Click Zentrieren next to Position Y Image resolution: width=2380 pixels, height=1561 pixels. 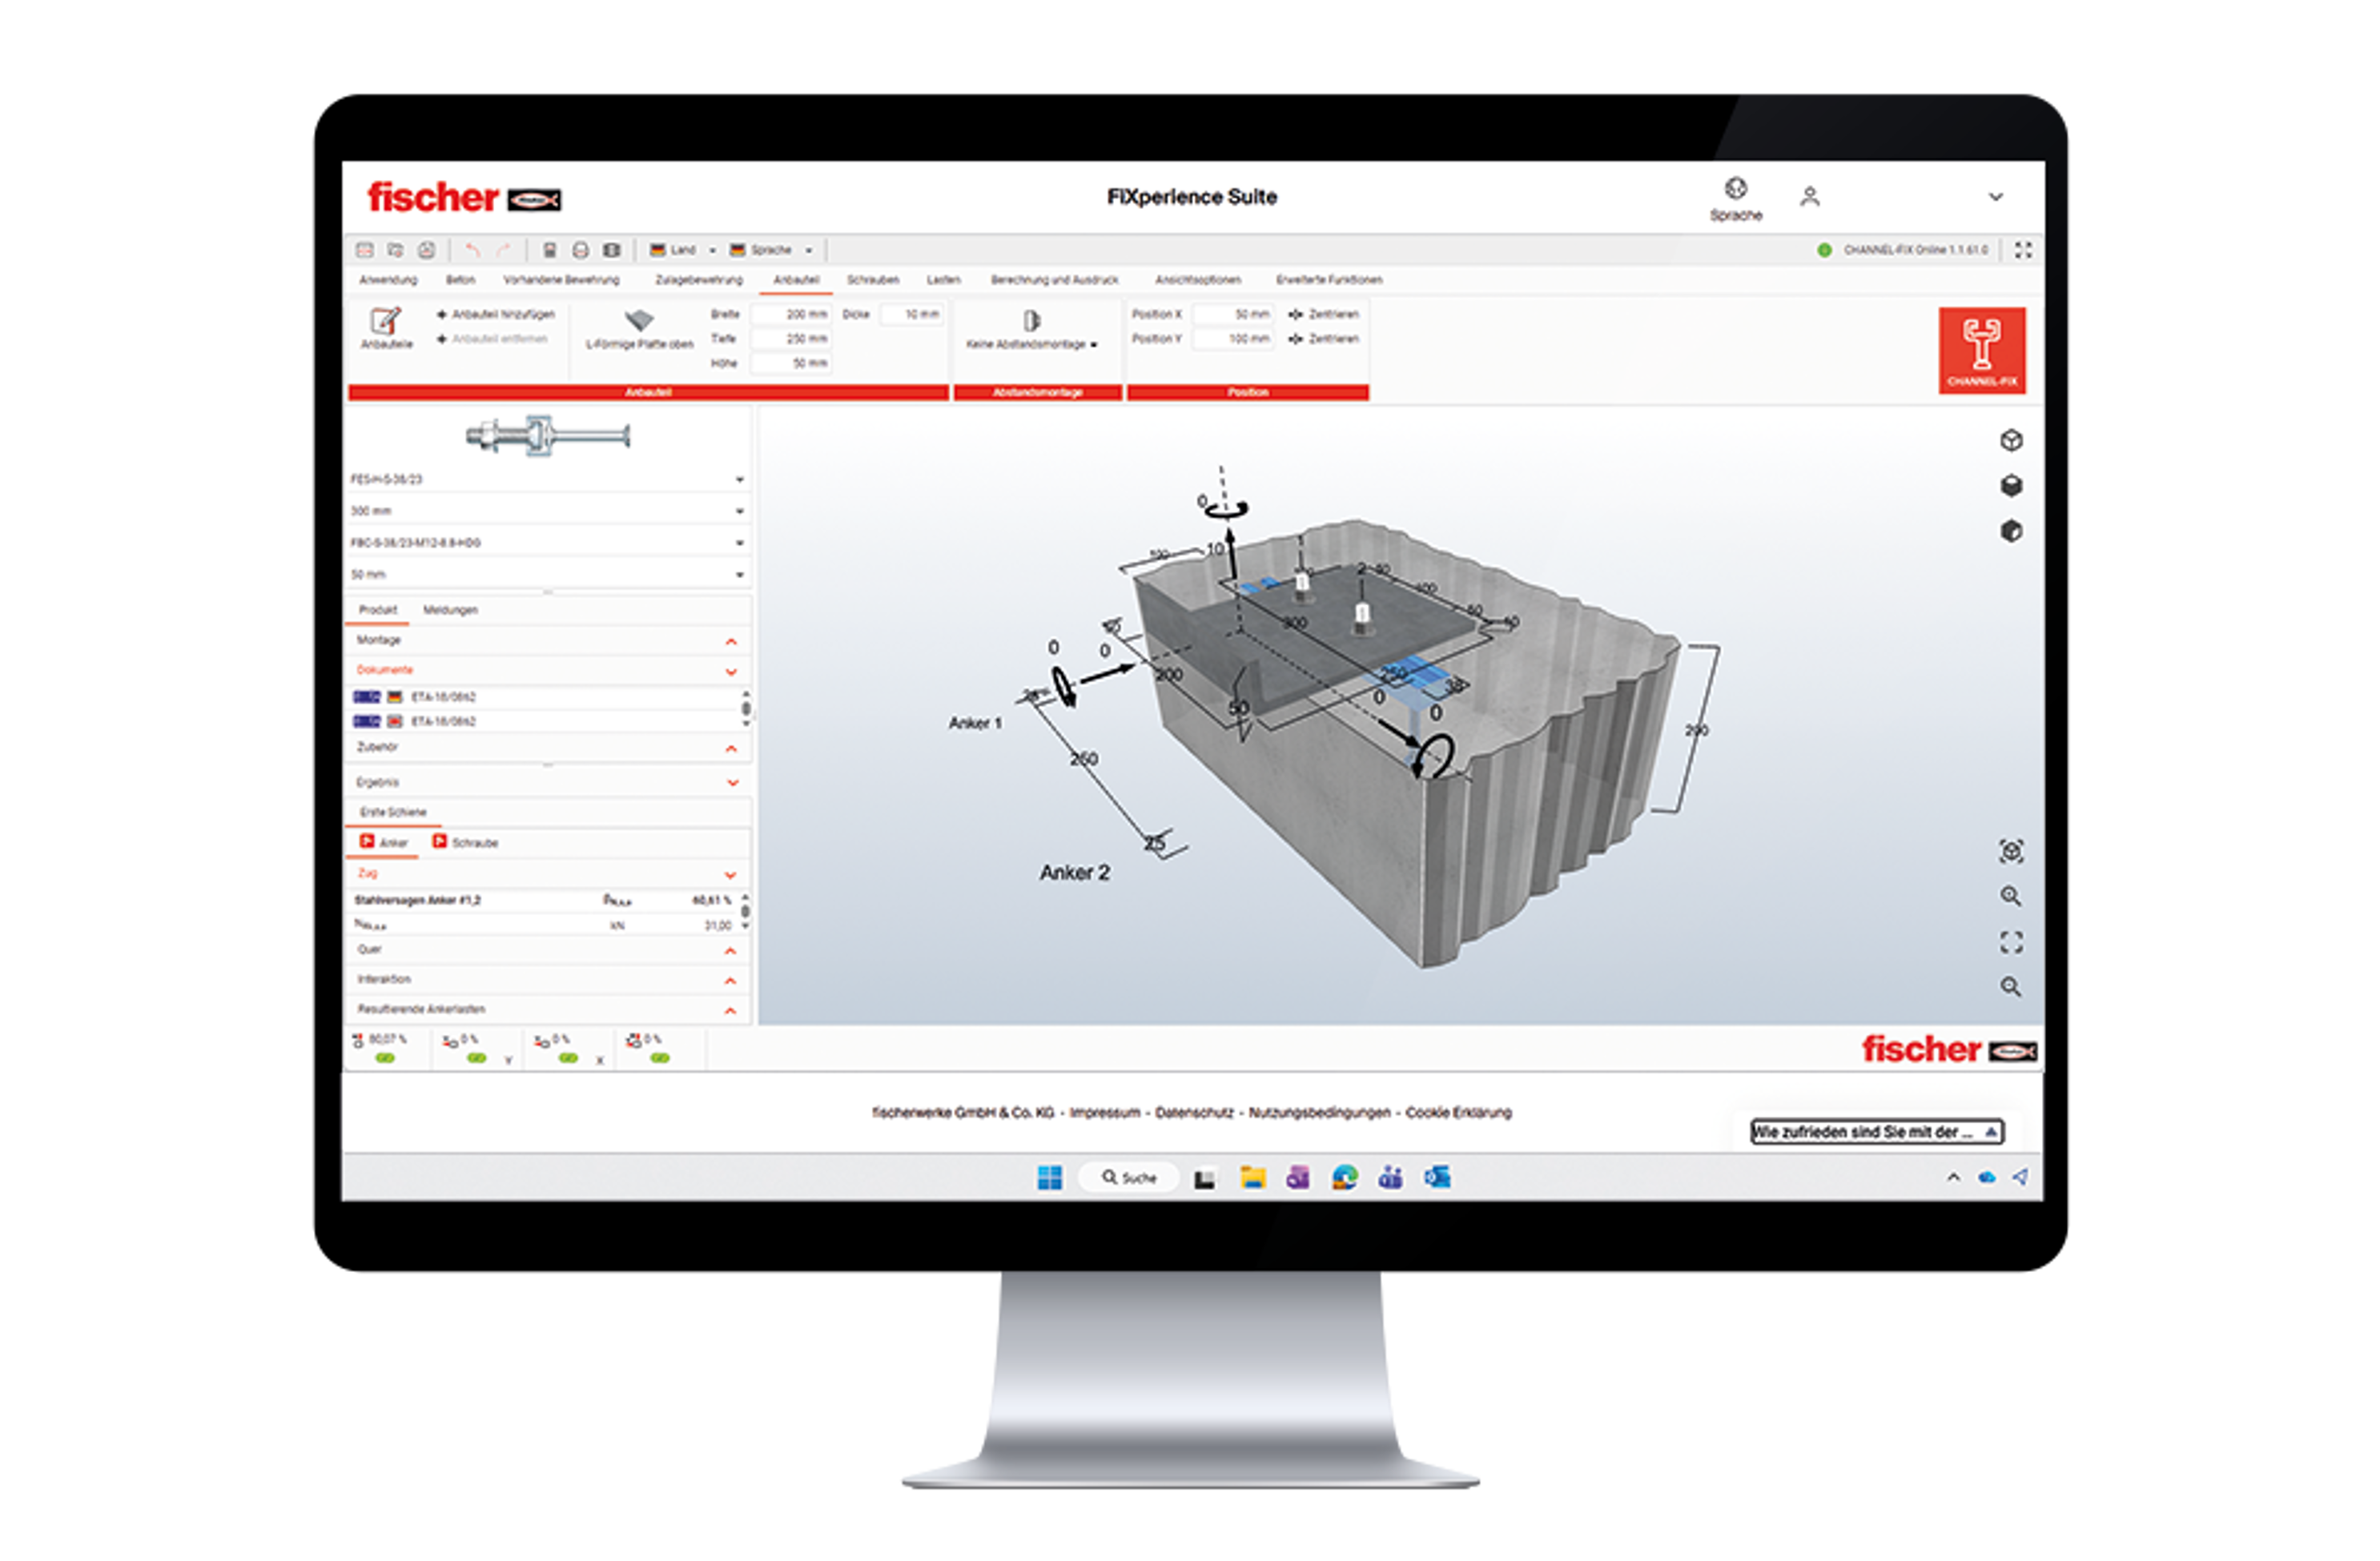(x=1324, y=339)
